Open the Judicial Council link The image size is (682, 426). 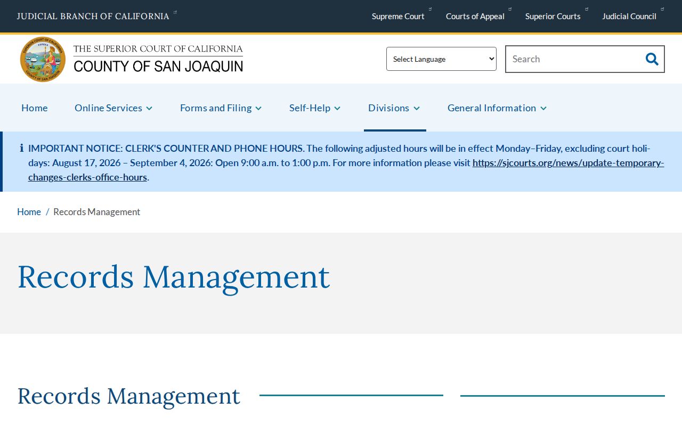[629, 16]
